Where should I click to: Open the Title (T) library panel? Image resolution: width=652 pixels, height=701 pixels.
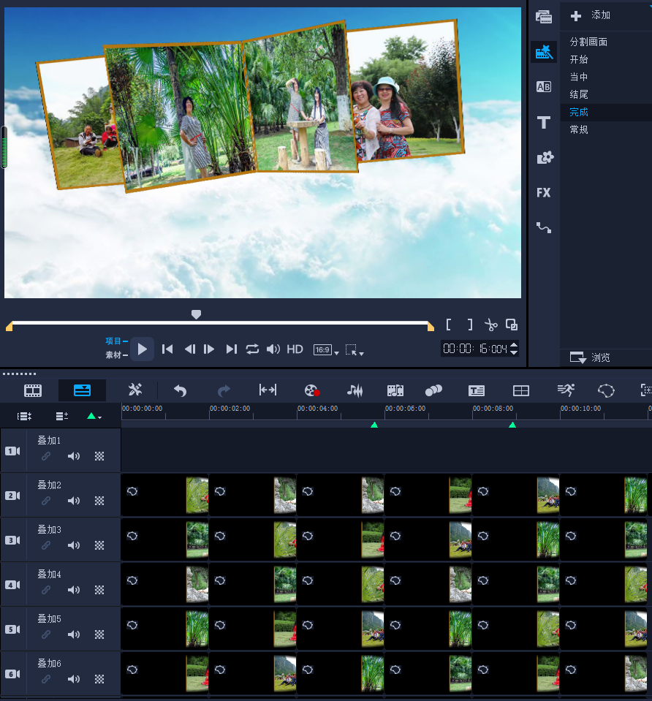coord(543,122)
